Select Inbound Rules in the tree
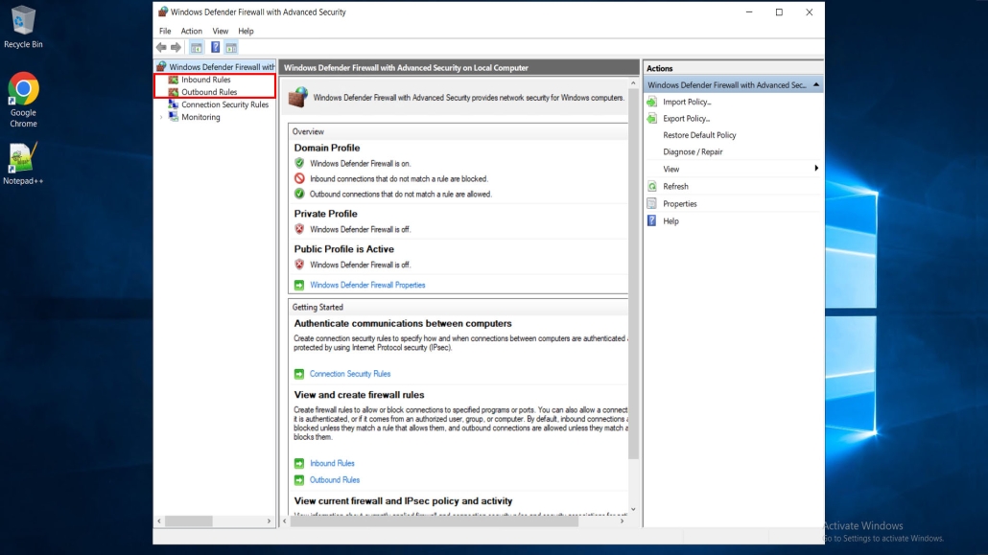The width and height of the screenshot is (988, 555). pyautogui.click(x=206, y=80)
